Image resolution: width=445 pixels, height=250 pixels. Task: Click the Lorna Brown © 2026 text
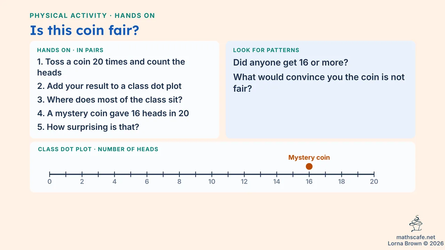tap(416, 243)
